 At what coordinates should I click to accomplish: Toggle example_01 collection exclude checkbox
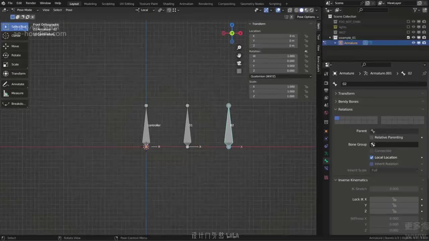tap(408, 37)
